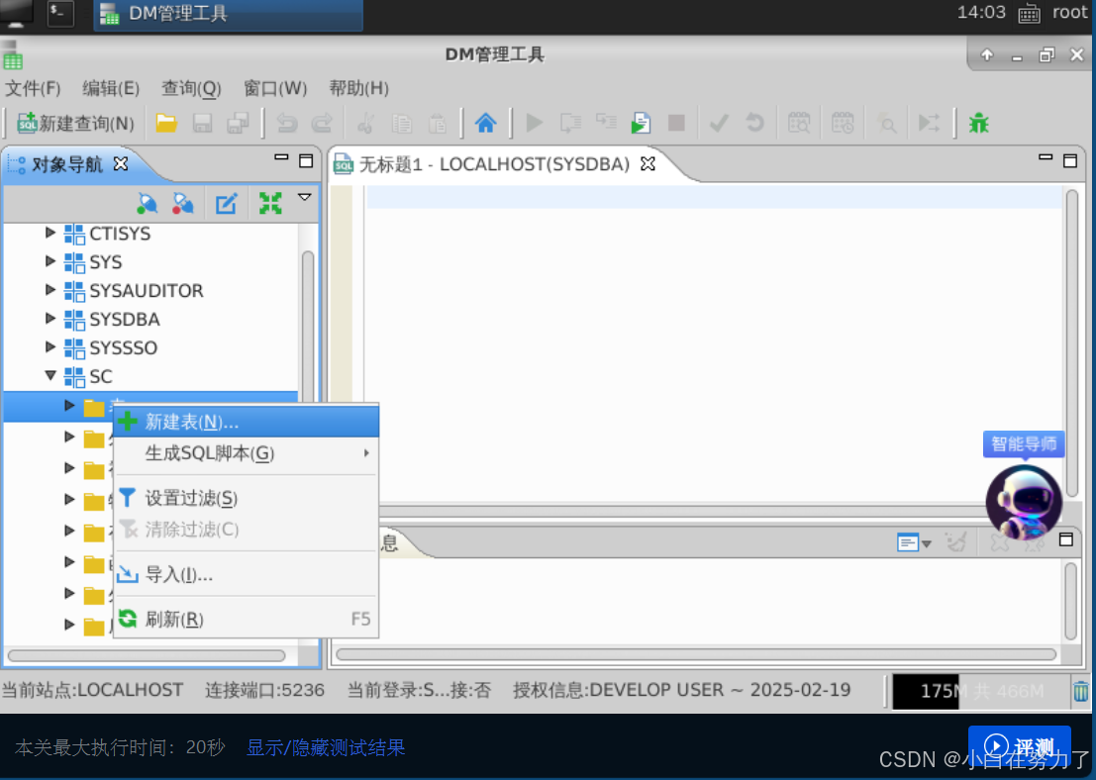This screenshot has height=780, width=1096.
Task: Expand the SYS schema node
Action: point(50,260)
